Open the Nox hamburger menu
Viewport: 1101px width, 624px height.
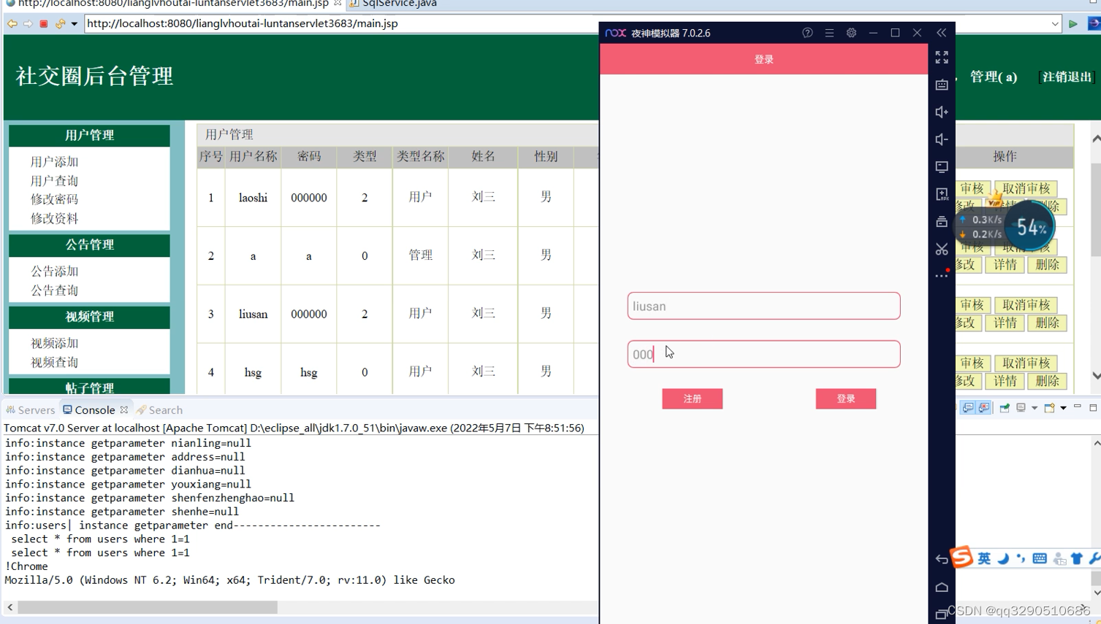pos(829,33)
